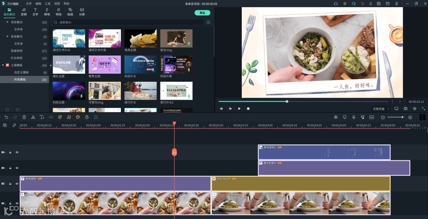Collapse the sidebar with arrow handle

(50, 65)
